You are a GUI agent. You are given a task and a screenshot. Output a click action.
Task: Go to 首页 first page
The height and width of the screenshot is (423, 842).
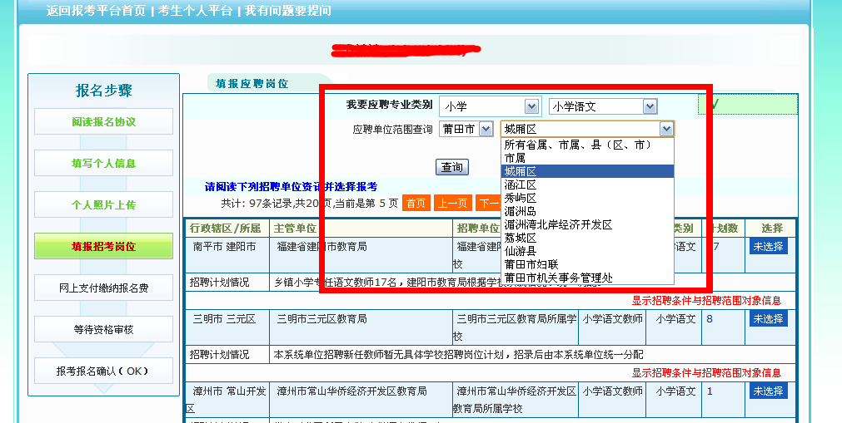click(x=416, y=203)
